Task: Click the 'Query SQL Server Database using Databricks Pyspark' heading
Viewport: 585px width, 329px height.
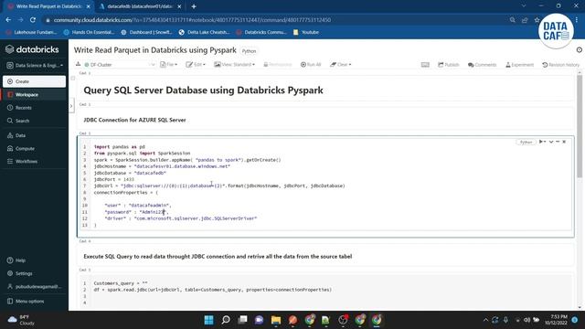Action: point(203,90)
